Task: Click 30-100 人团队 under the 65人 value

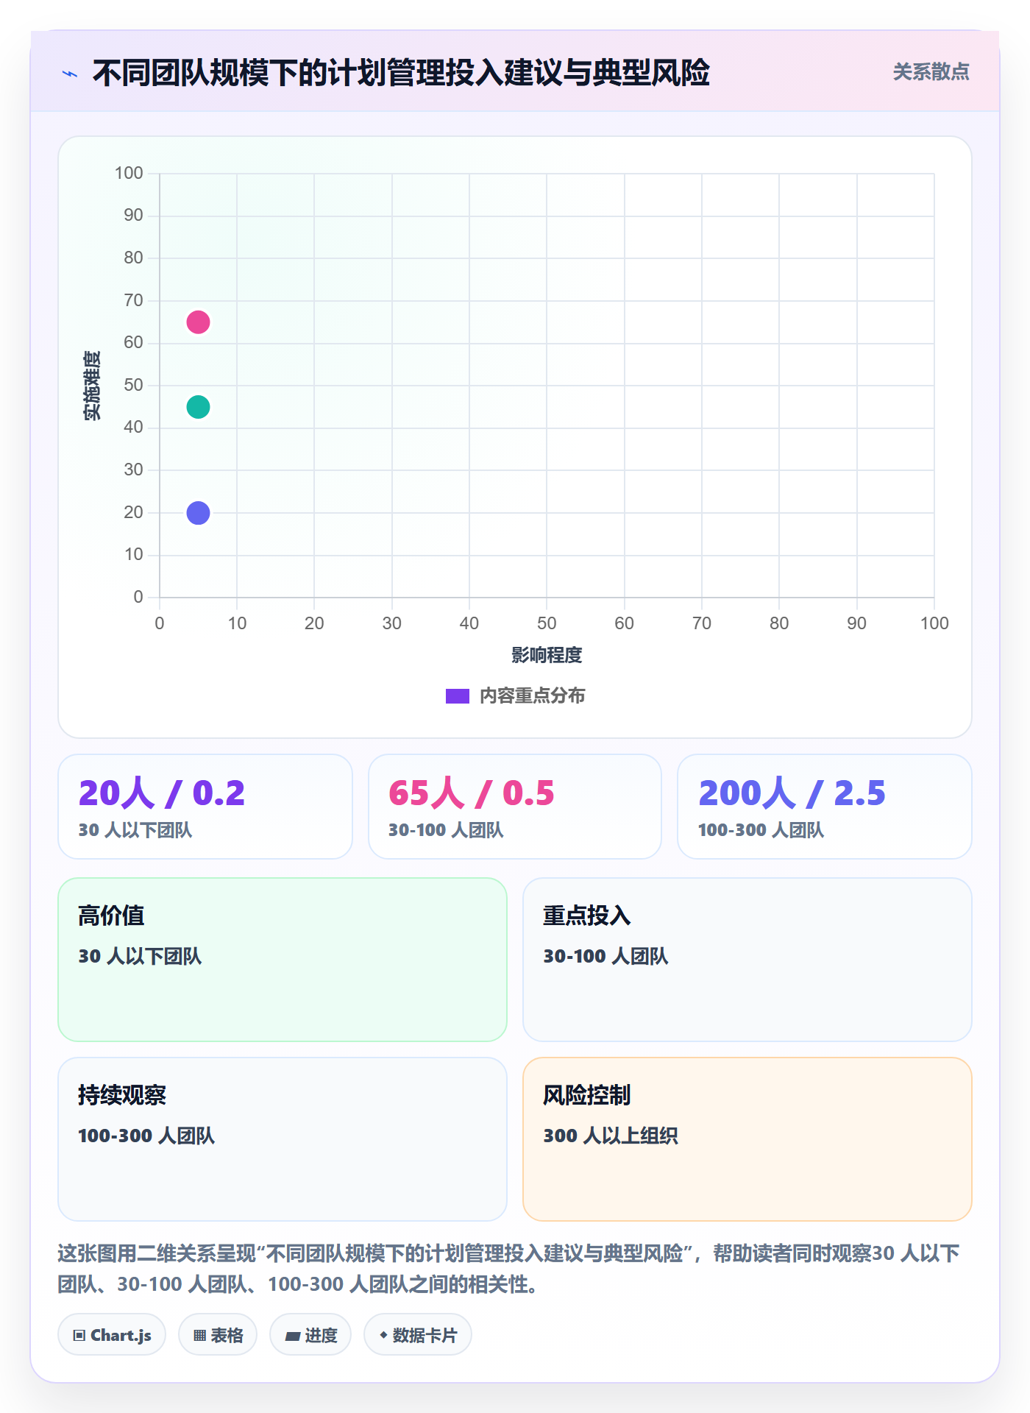Action: [446, 830]
